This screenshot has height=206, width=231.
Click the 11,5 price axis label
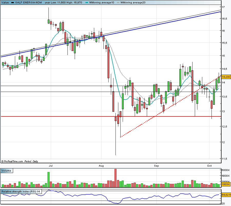[x=224, y=159]
